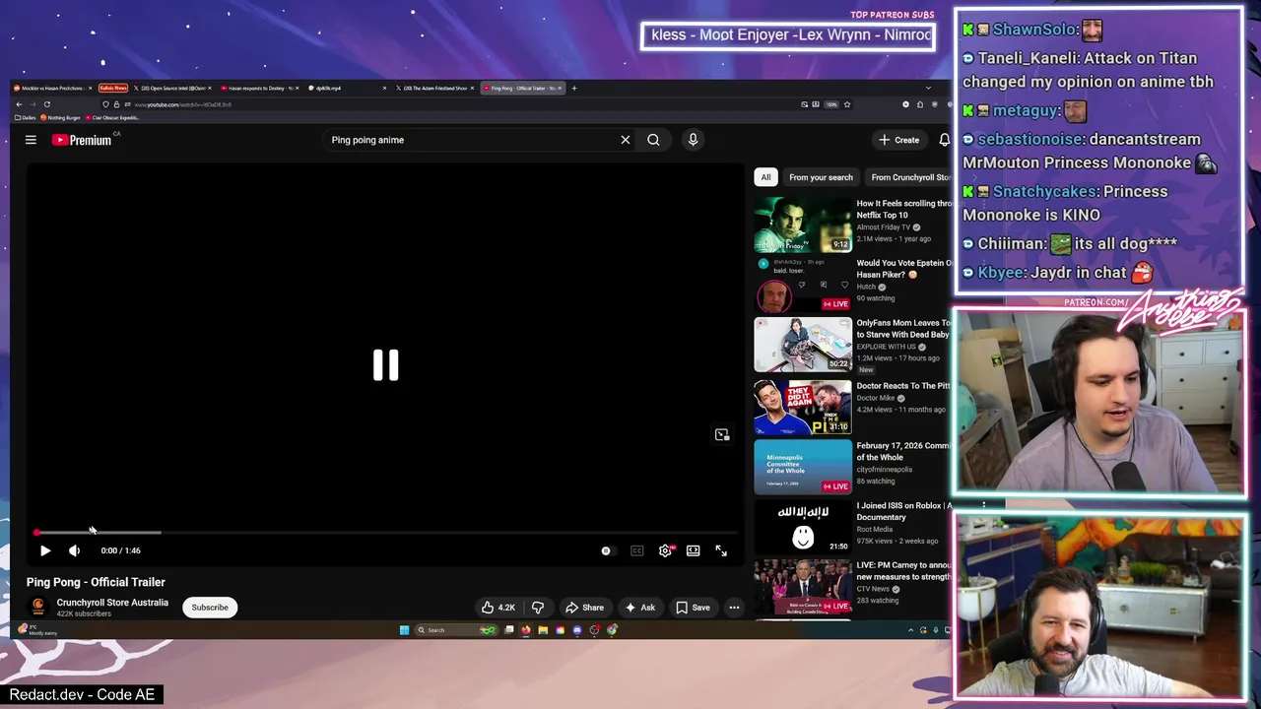The image size is (1261, 709).
Task: Open Minneapolis Committee of the Whole thumbnail
Action: pyautogui.click(x=803, y=466)
